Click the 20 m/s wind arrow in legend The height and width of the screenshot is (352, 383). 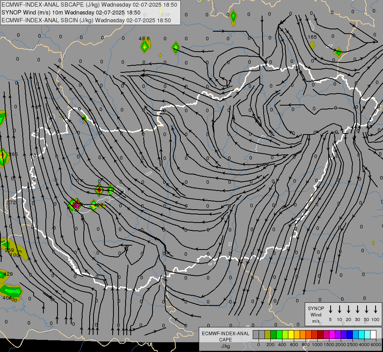[x=348, y=309]
